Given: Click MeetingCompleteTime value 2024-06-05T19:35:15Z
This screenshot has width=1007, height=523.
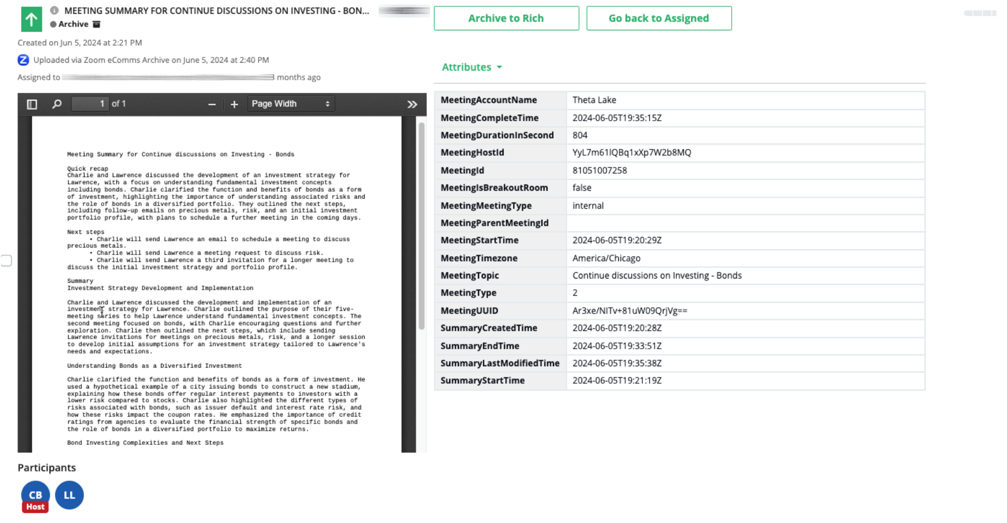Looking at the screenshot, I should (617, 118).
